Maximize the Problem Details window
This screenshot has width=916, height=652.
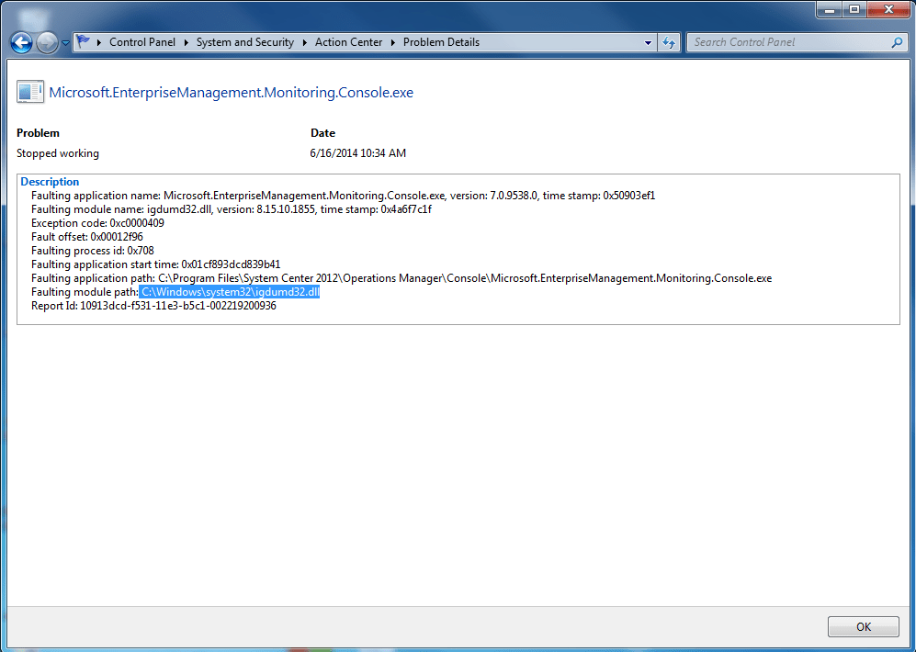coord(854,9)
